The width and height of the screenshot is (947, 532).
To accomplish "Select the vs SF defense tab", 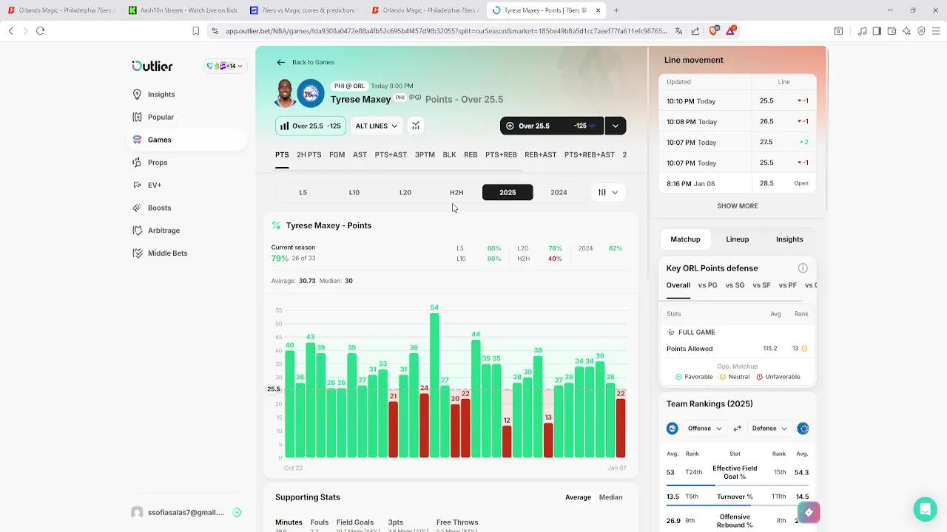I will (x=761, y=285).
